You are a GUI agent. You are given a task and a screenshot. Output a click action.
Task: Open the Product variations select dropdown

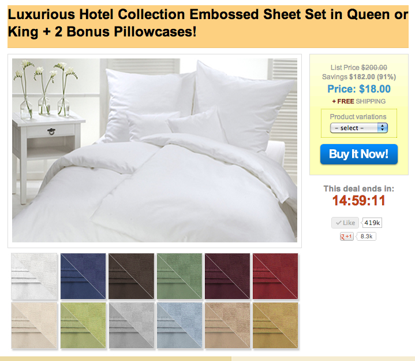click(x=358, y=128)
